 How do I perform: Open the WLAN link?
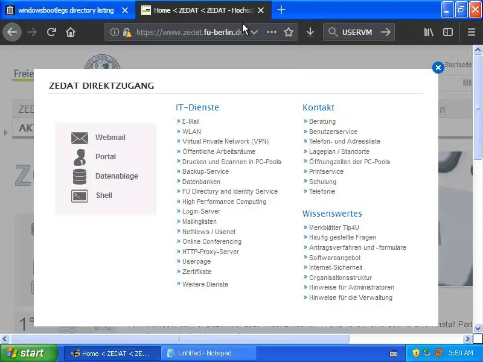coord(191,132)
